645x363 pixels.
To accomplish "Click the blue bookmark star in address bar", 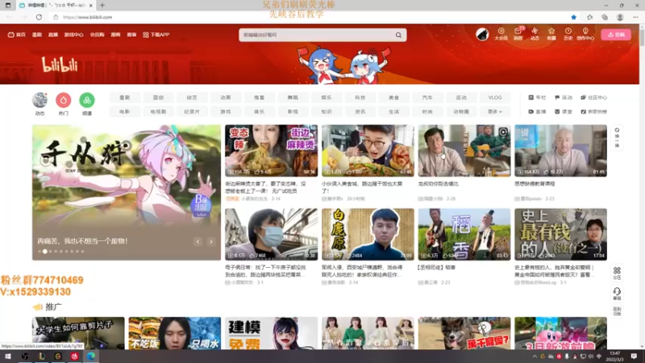I will point(573,17).
